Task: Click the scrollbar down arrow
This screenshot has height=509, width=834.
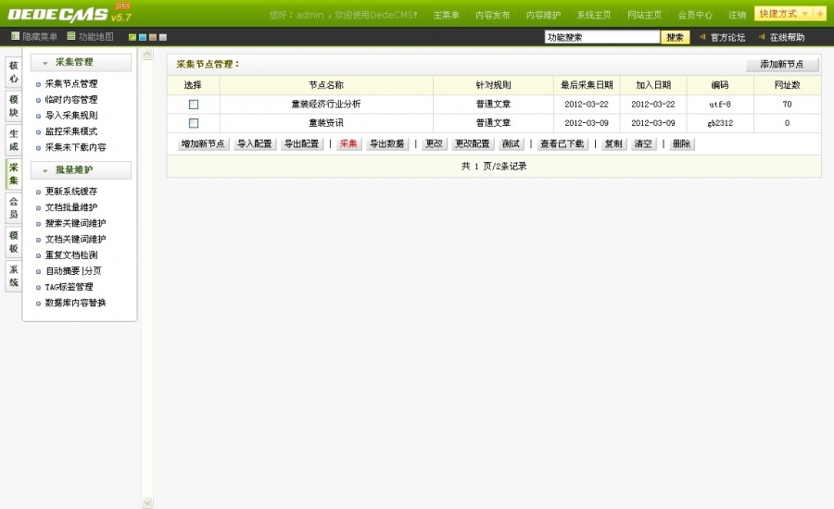Action: [x=147, y=503]
